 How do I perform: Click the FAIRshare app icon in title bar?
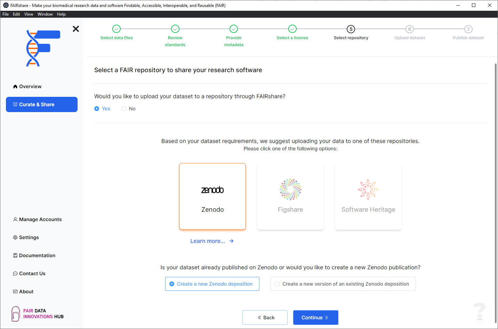(6, 6)
